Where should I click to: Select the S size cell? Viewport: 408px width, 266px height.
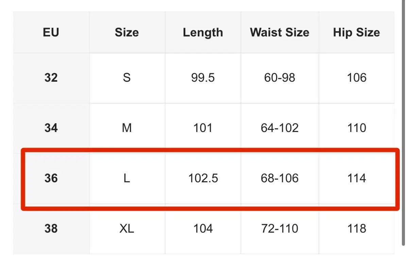tap(127, 78)
